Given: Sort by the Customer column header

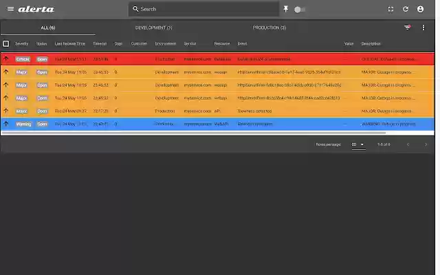Looking at the screenshot, I should coord(139,44).
